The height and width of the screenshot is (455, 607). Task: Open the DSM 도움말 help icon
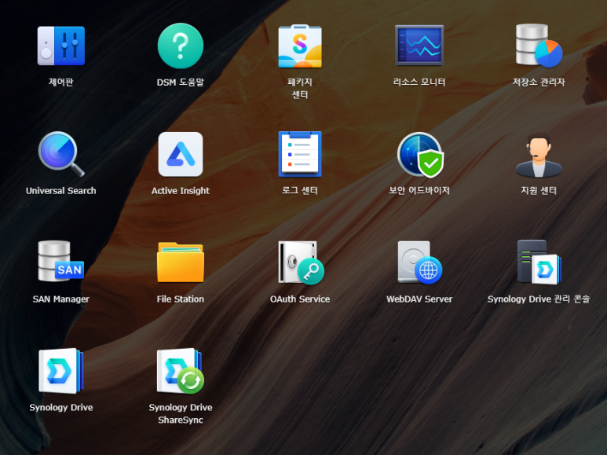tap(181, 46)
